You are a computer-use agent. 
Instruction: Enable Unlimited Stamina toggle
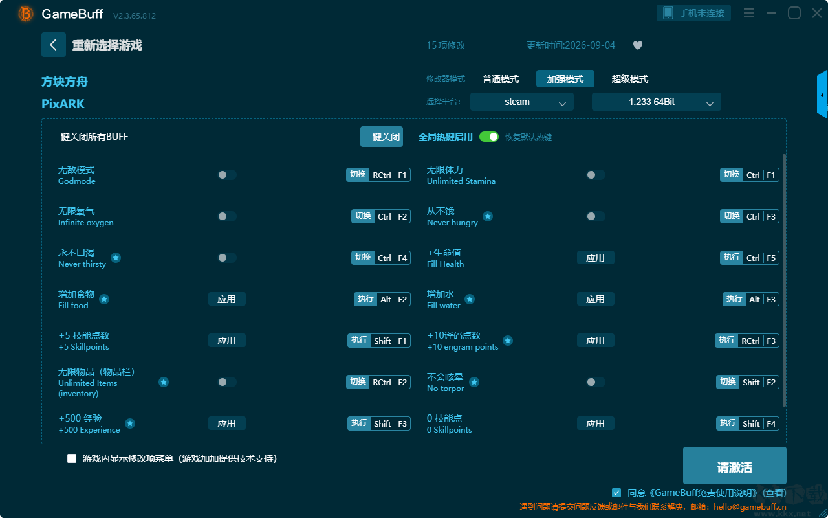click(596, 175)
